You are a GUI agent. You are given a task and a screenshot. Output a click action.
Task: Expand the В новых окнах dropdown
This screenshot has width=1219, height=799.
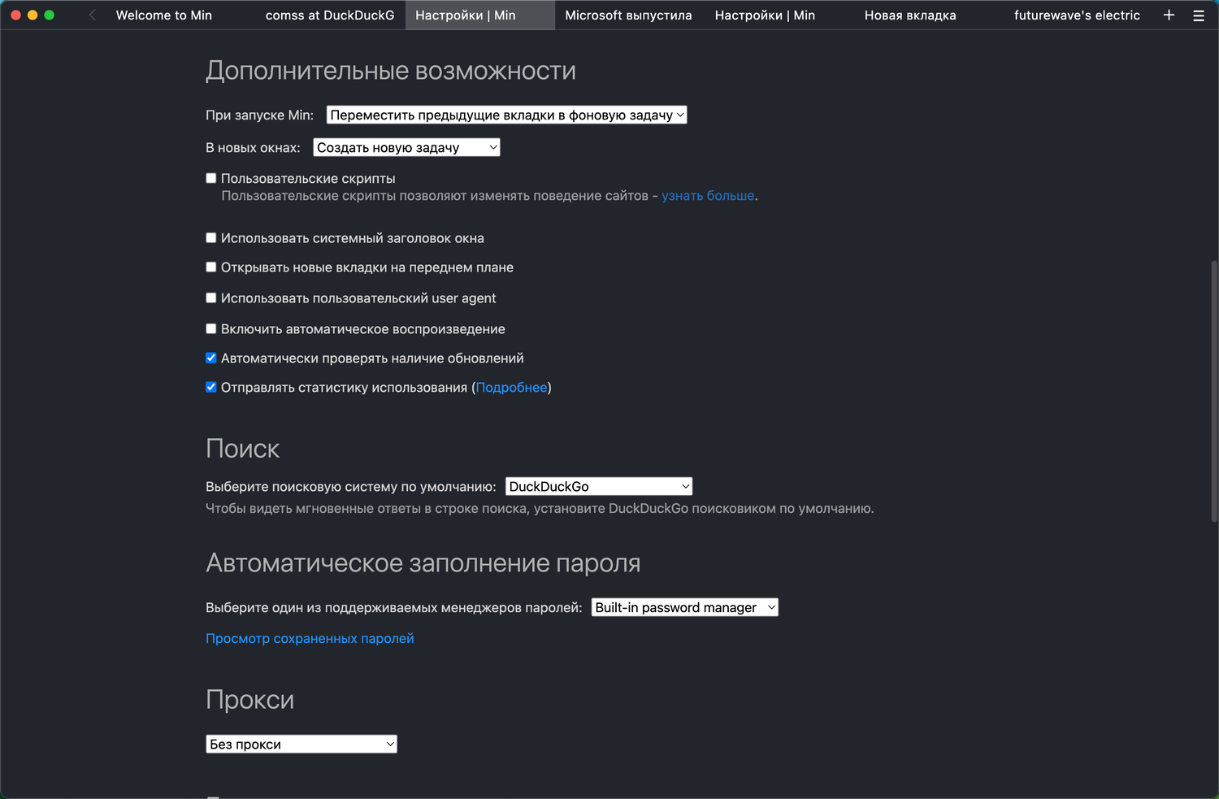[406, 148]
